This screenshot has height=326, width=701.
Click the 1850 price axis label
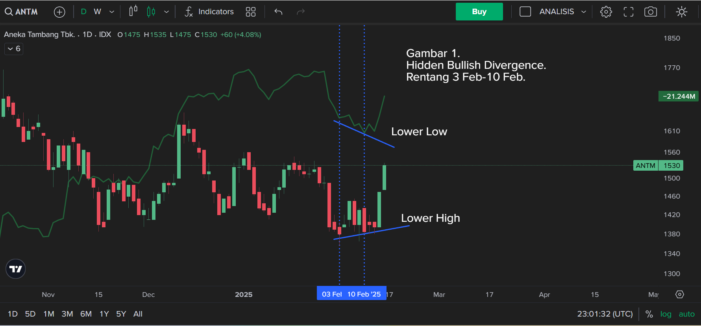click(x=672, y=38)
